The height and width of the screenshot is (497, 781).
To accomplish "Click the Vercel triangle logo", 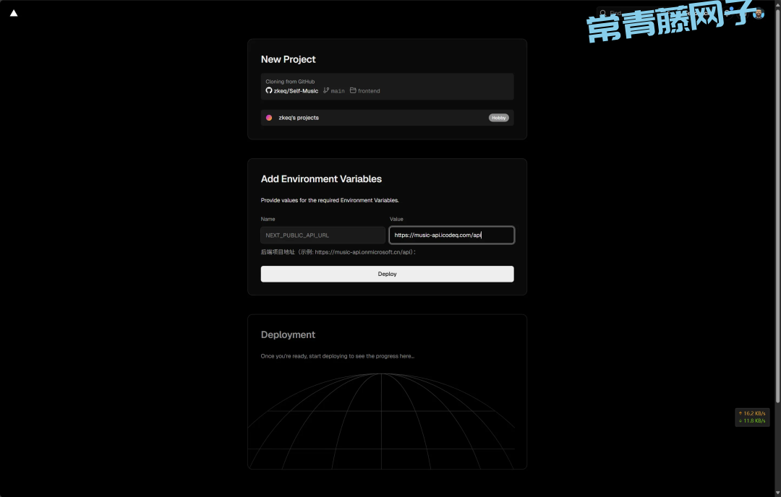I will pos(14,13).
